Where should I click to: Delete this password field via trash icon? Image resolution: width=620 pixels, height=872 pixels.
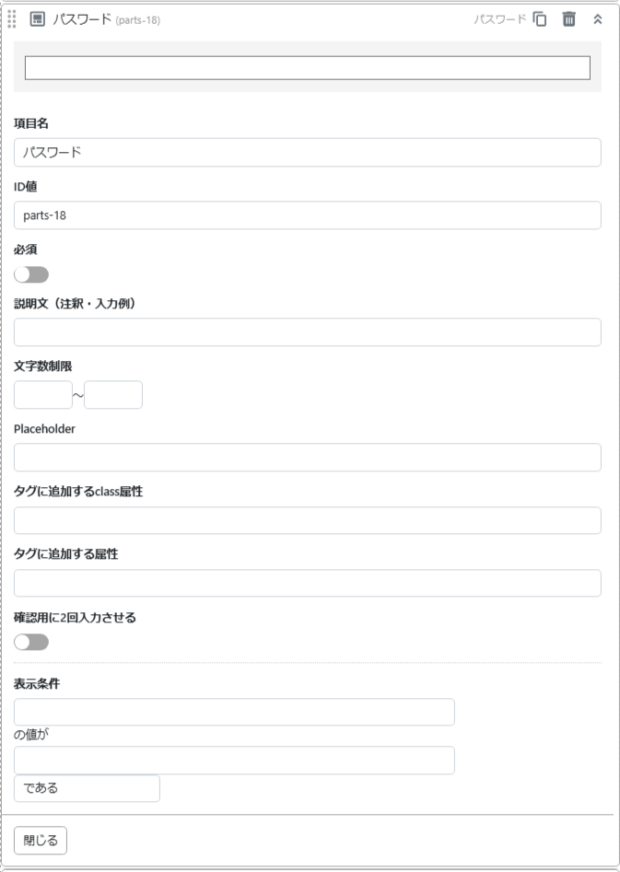[x=567, y=18]
